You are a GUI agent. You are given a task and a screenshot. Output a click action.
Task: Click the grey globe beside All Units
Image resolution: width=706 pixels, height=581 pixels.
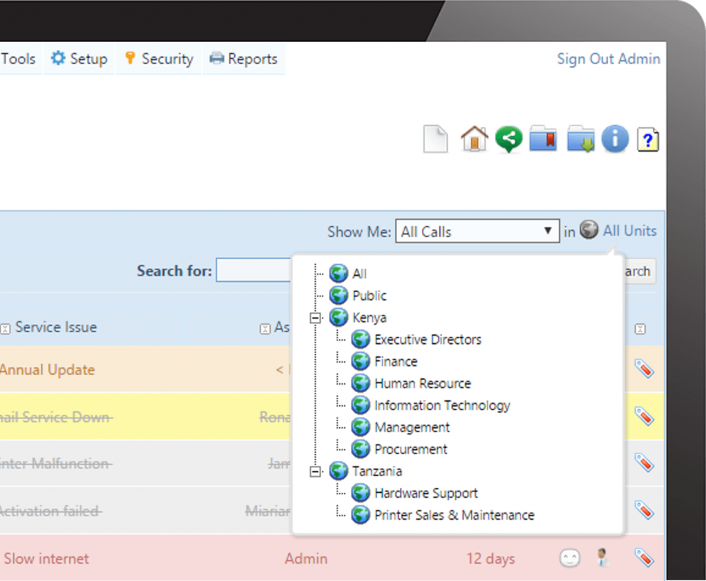tap(589, 230)
